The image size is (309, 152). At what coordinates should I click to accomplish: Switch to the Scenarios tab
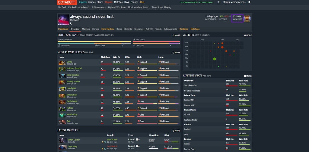point(139,29)
